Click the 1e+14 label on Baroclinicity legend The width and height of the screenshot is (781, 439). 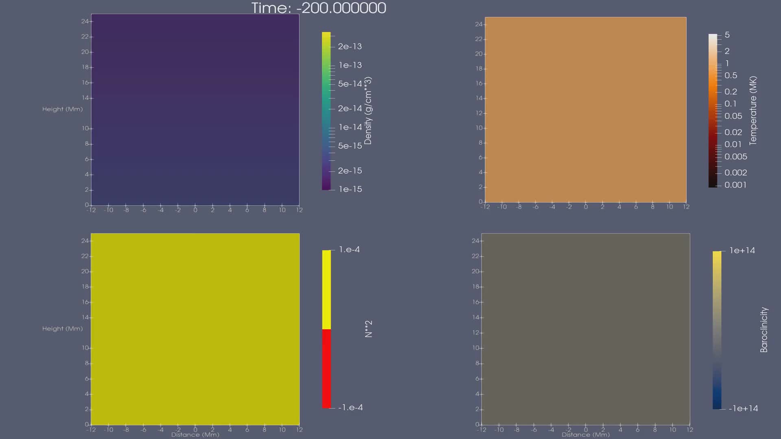742,250
